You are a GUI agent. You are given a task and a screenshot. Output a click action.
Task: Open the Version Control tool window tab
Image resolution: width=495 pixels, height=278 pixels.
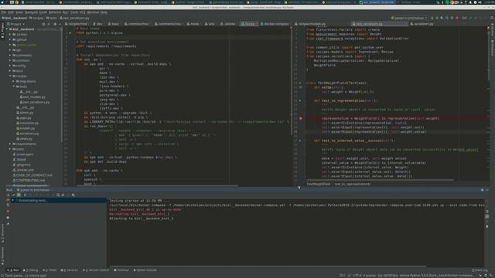tap(96, 270)
